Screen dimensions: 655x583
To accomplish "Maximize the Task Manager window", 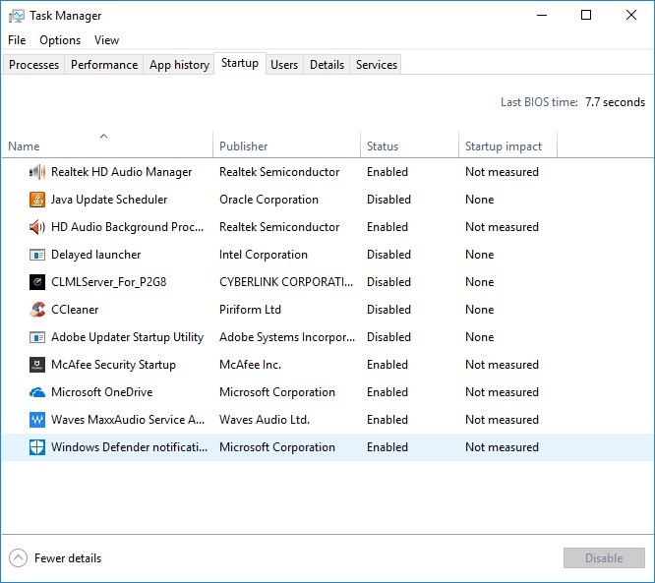I will pos(586,16).
